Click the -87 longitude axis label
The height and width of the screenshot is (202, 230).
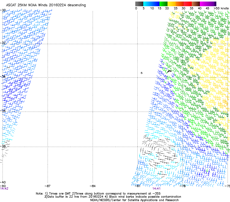coord(48,186)
